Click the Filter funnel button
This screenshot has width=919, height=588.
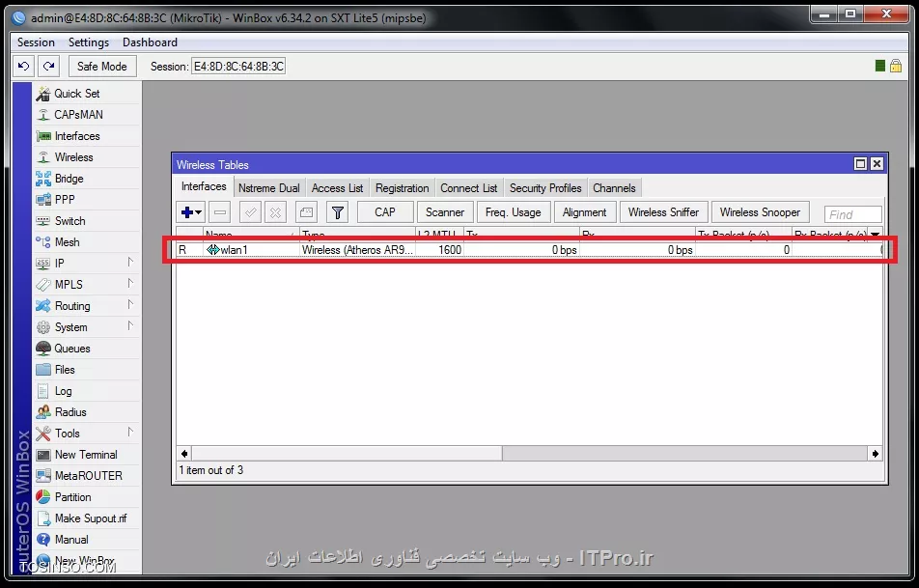pyautogui.click(x=338, y=212)
